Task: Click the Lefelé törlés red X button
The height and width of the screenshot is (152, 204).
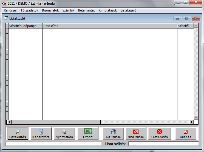Action: click(159, 134)
